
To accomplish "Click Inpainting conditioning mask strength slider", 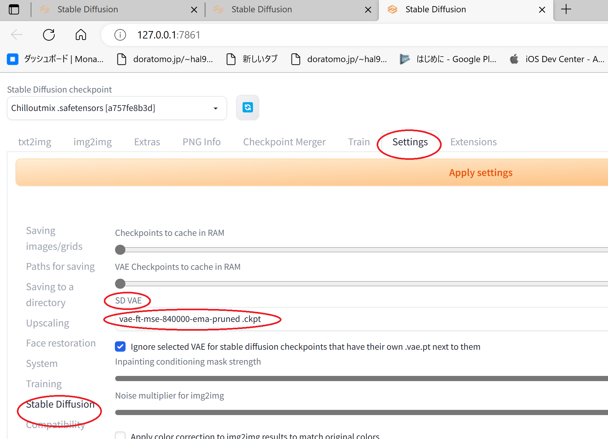I will tap(361, 379).
